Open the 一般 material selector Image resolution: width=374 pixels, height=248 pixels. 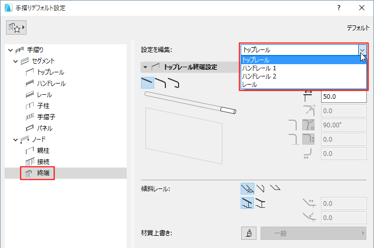(x=313, y=233)
